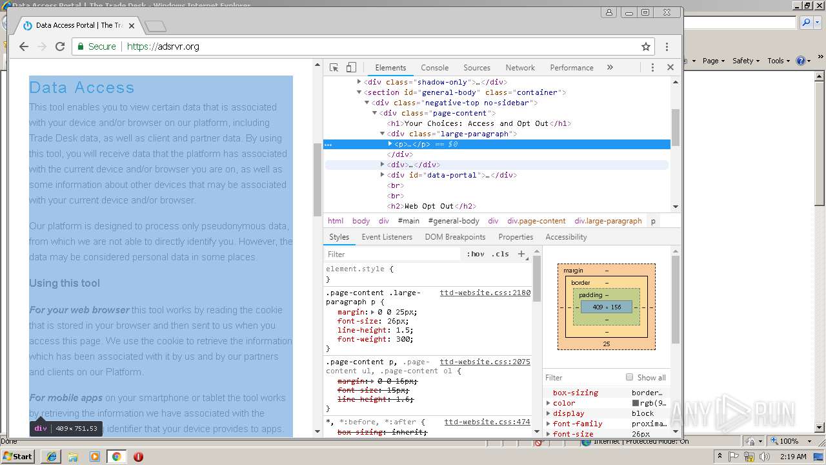Expand the div class shadow-only node

pyautogui.click(x=359, y=82)
